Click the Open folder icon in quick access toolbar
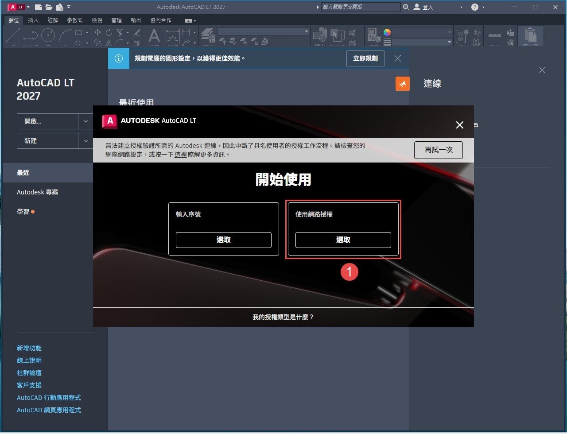 pyautogui.click(x=49, y=7)
